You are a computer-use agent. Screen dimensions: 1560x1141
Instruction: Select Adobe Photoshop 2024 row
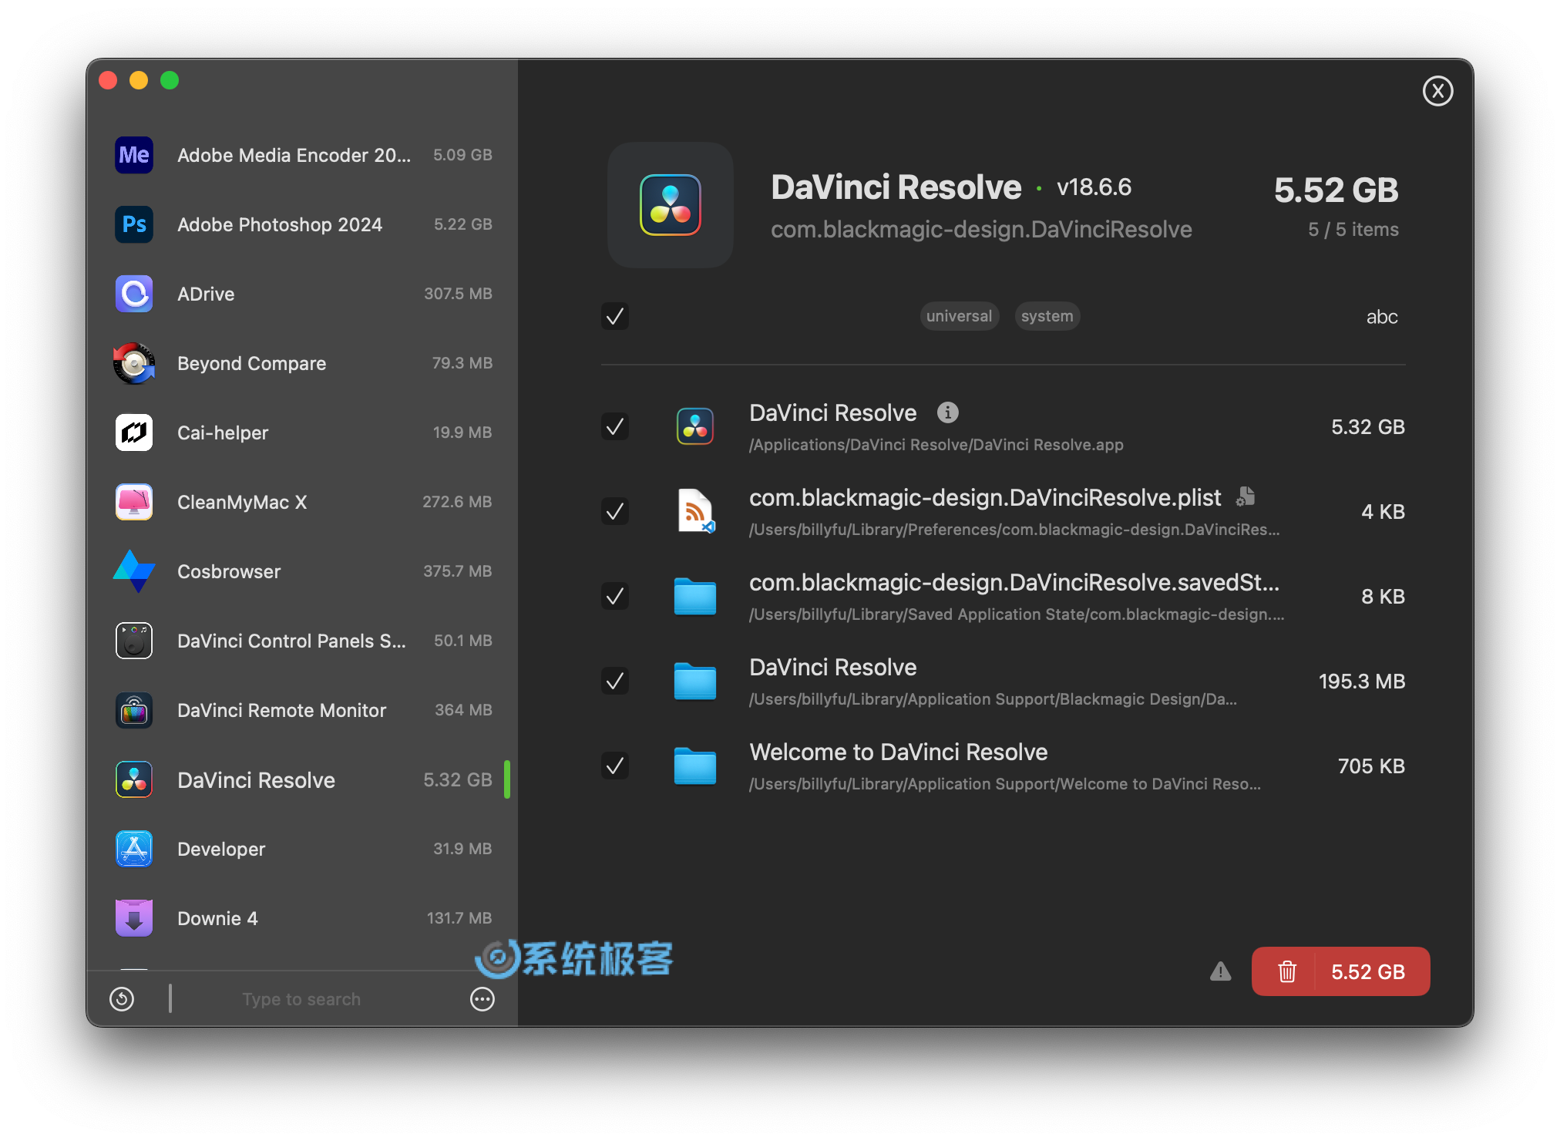click(x=302, y=224)
